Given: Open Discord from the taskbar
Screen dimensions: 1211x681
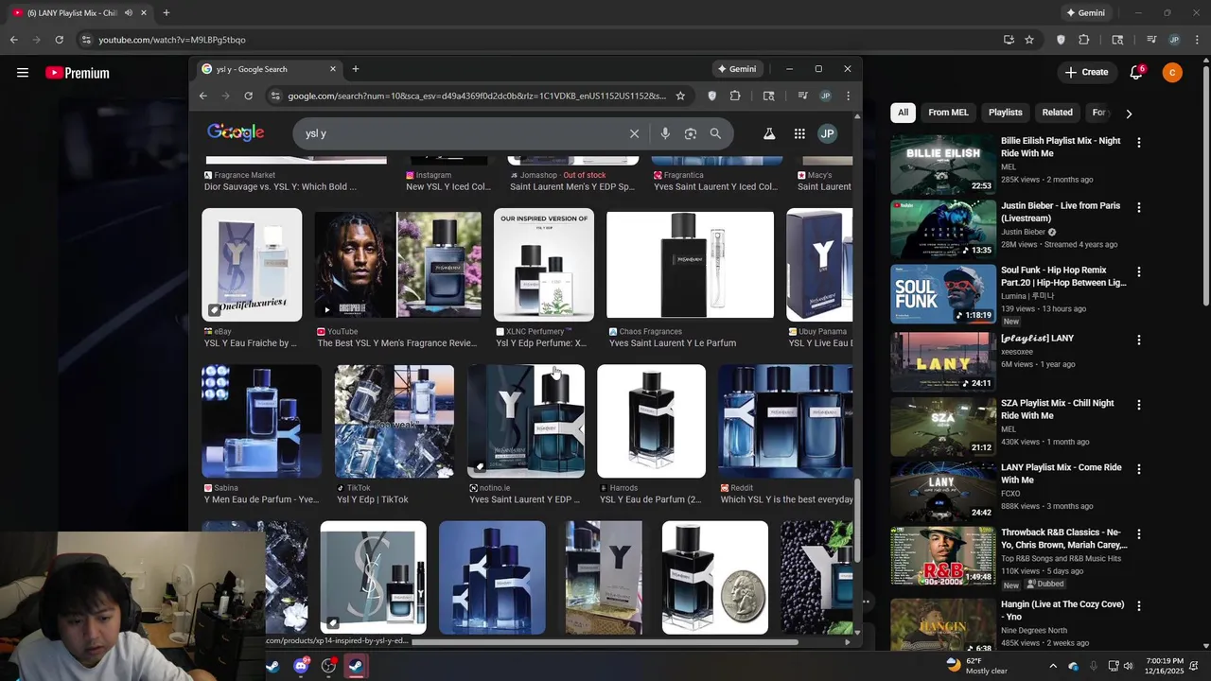Looking at the screenshot, I should 301,666.
